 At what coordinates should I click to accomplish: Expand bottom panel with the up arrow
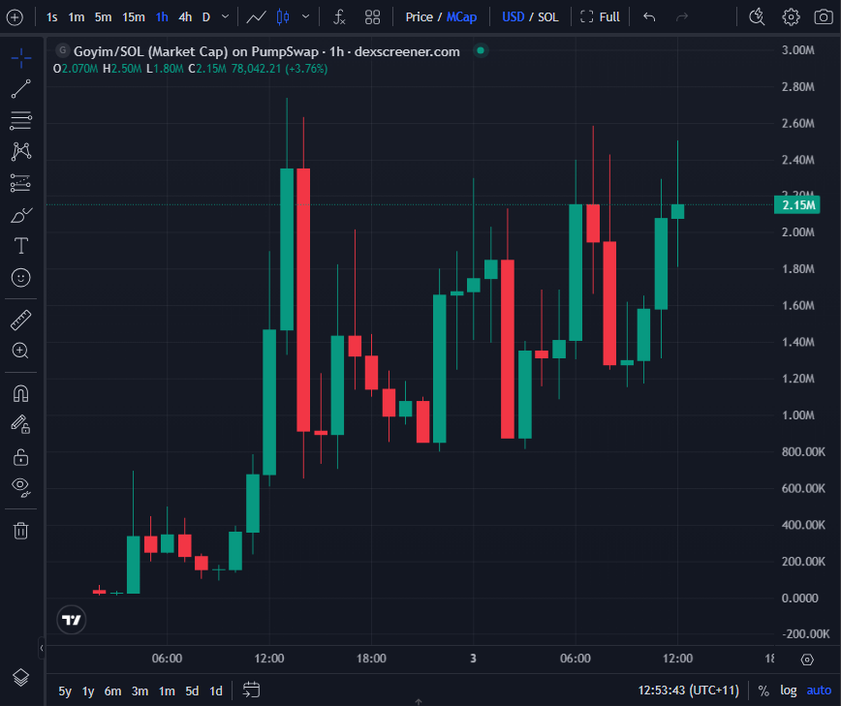(x=419, y=702)
